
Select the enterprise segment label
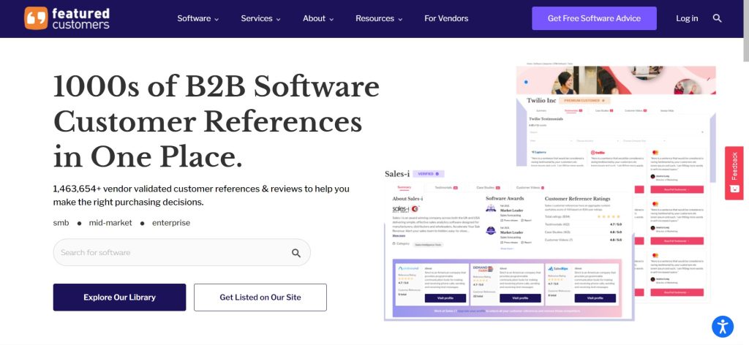(x=170, y=223)
